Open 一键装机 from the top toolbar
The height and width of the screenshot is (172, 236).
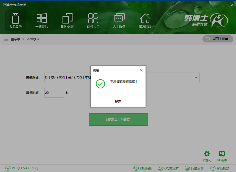point(41,20)
